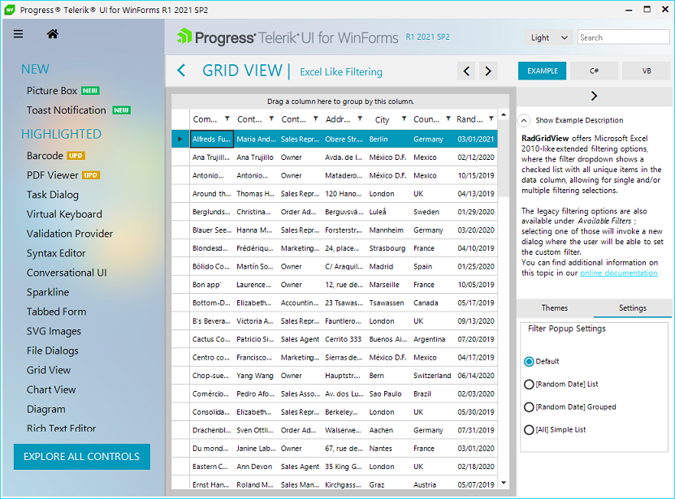Open Conversational UI demo
675x499 pixels.
67,273
